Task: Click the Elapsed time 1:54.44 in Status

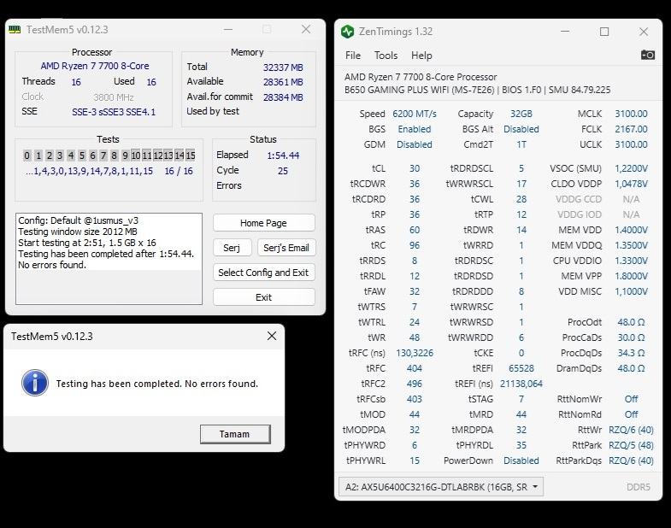Action: (x=283, y=155)
